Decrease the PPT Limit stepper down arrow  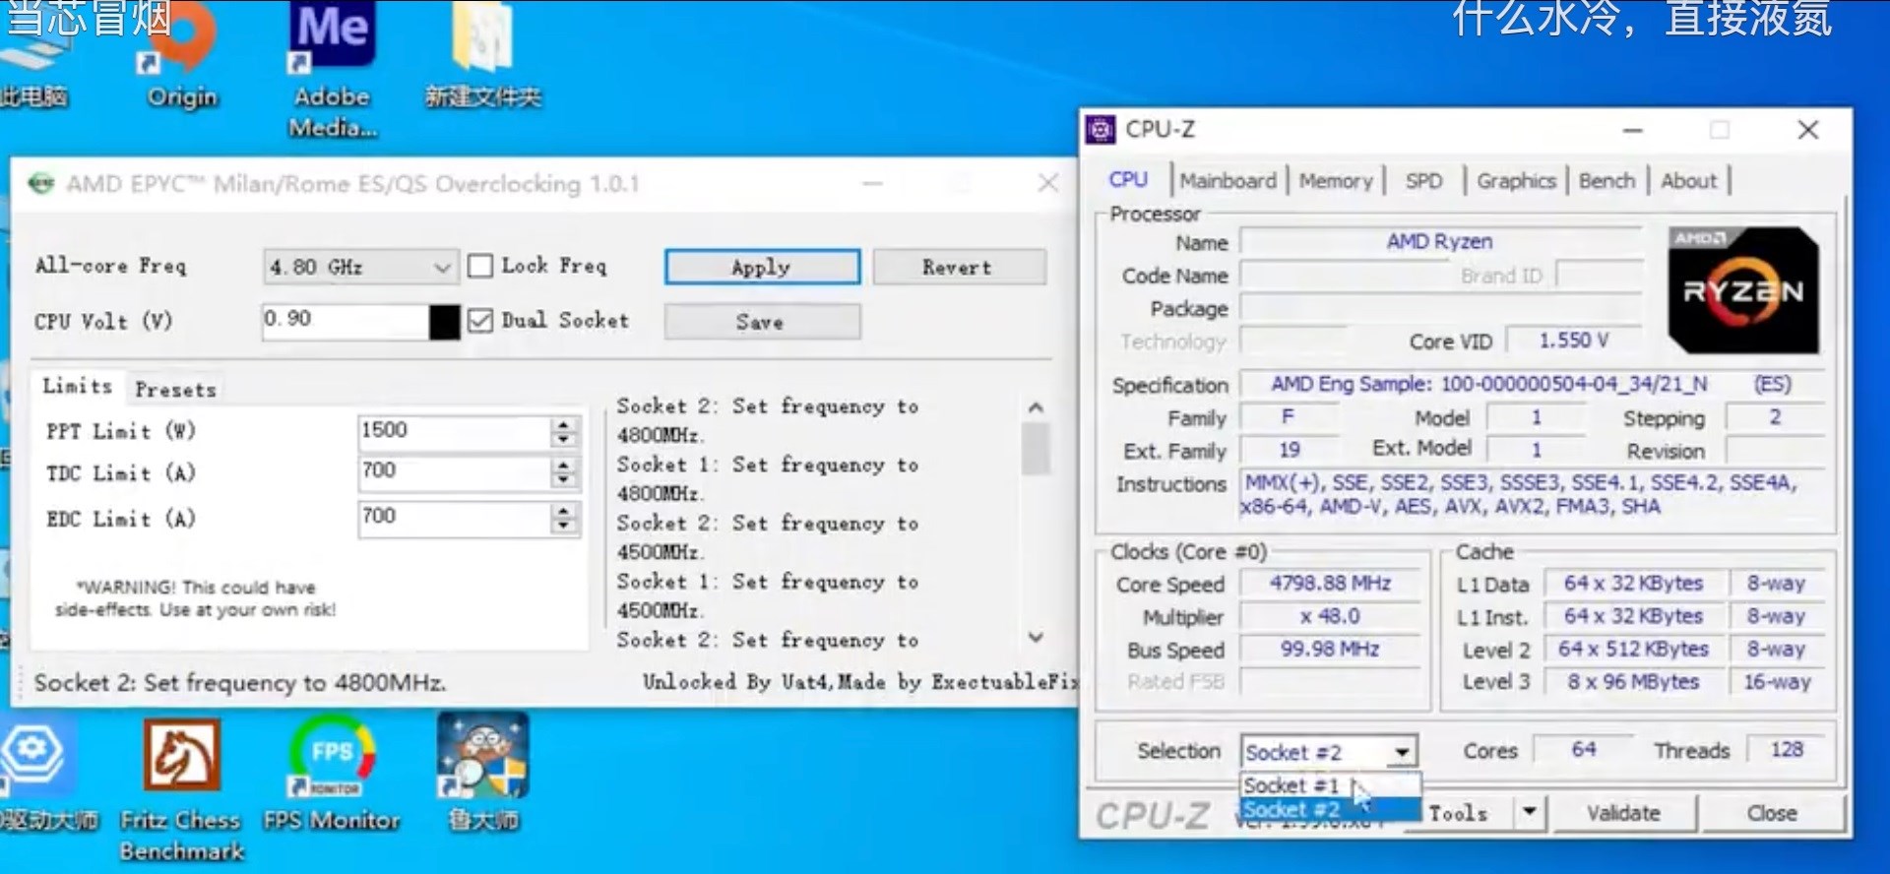click(x=563, y=438)
